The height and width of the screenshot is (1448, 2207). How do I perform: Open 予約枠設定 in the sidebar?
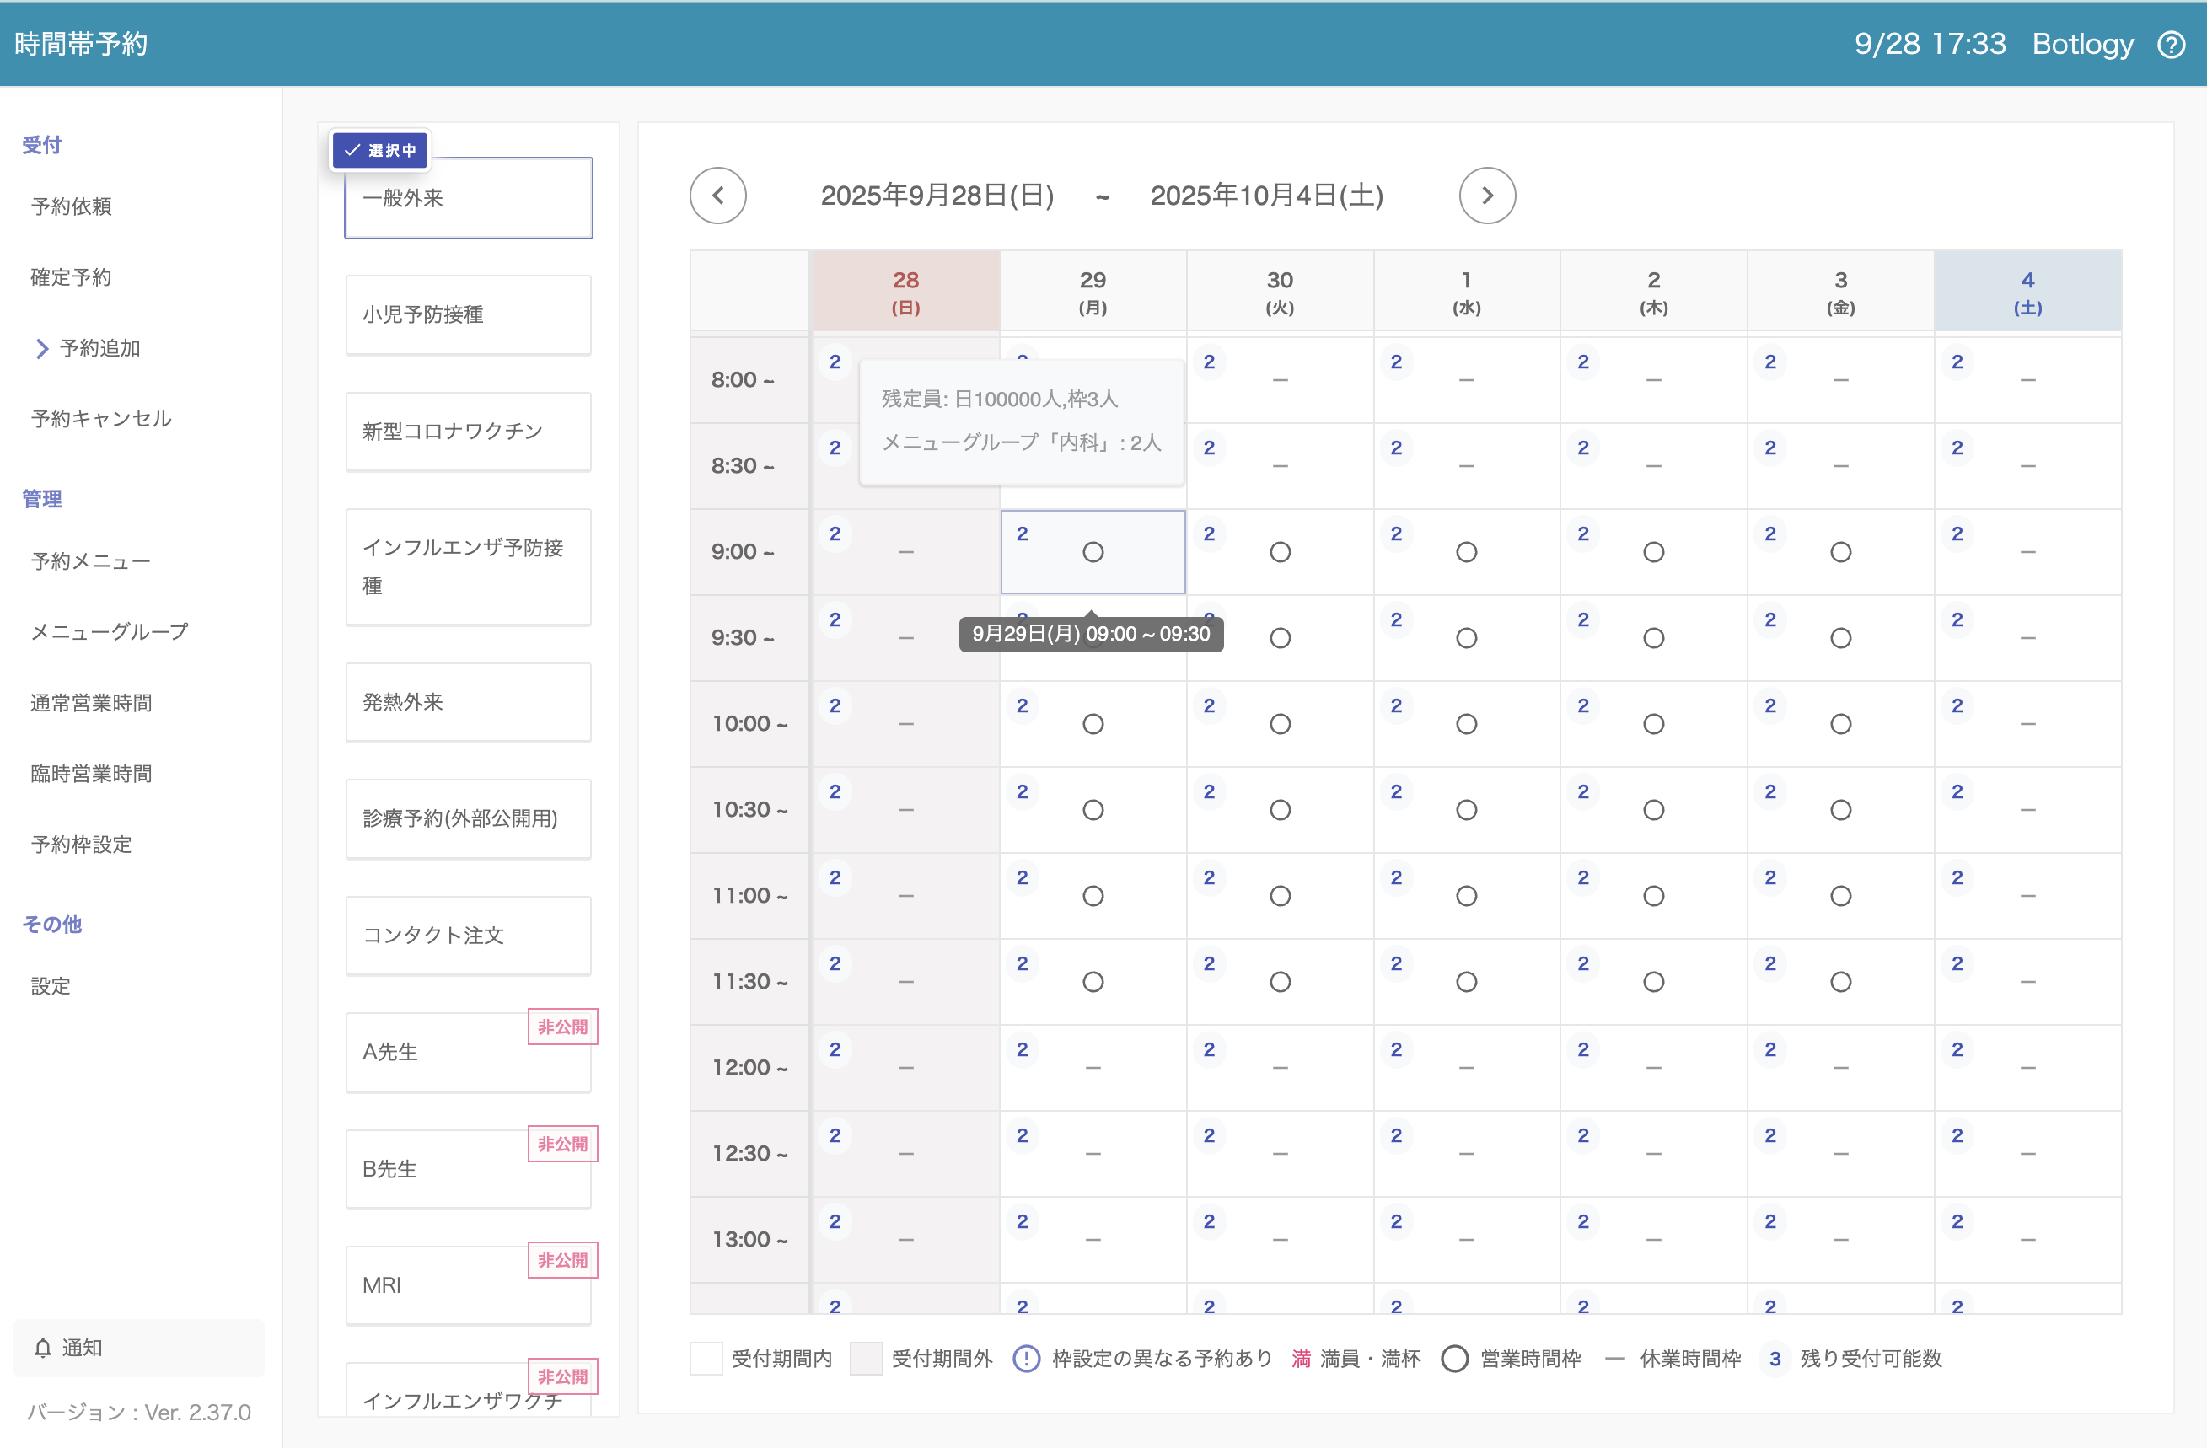click(x=82, y=845)
